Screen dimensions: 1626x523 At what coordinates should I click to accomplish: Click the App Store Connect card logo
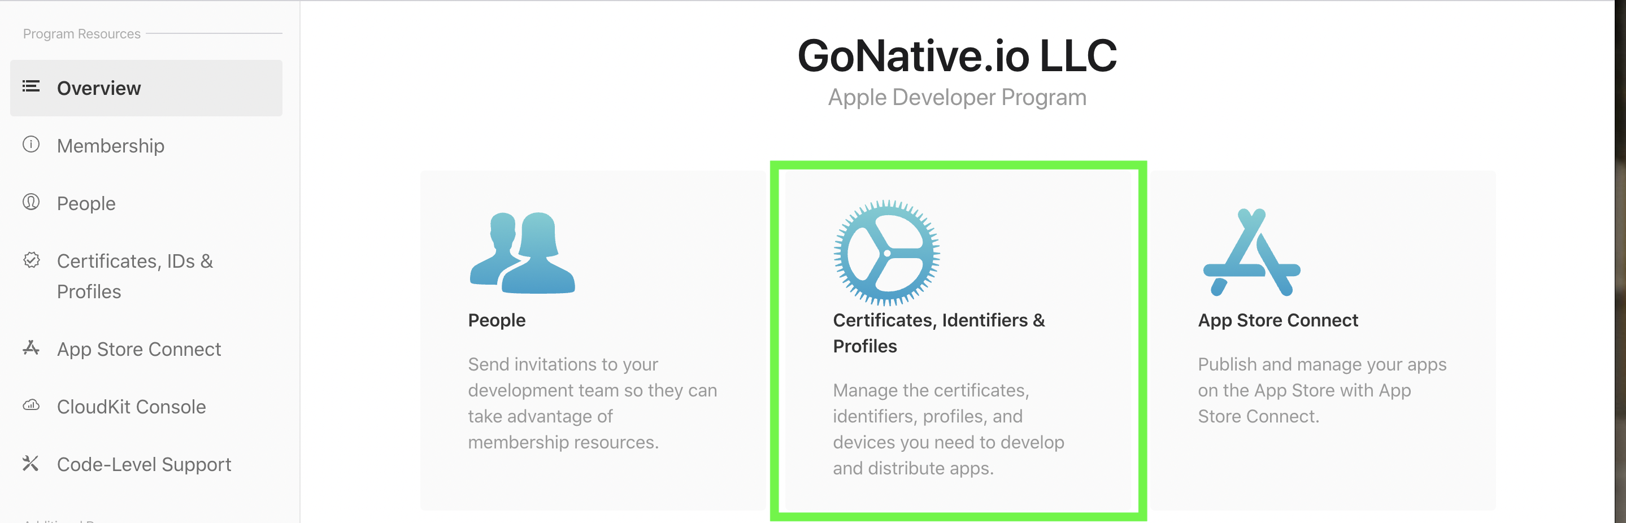tap(1251, 252)
